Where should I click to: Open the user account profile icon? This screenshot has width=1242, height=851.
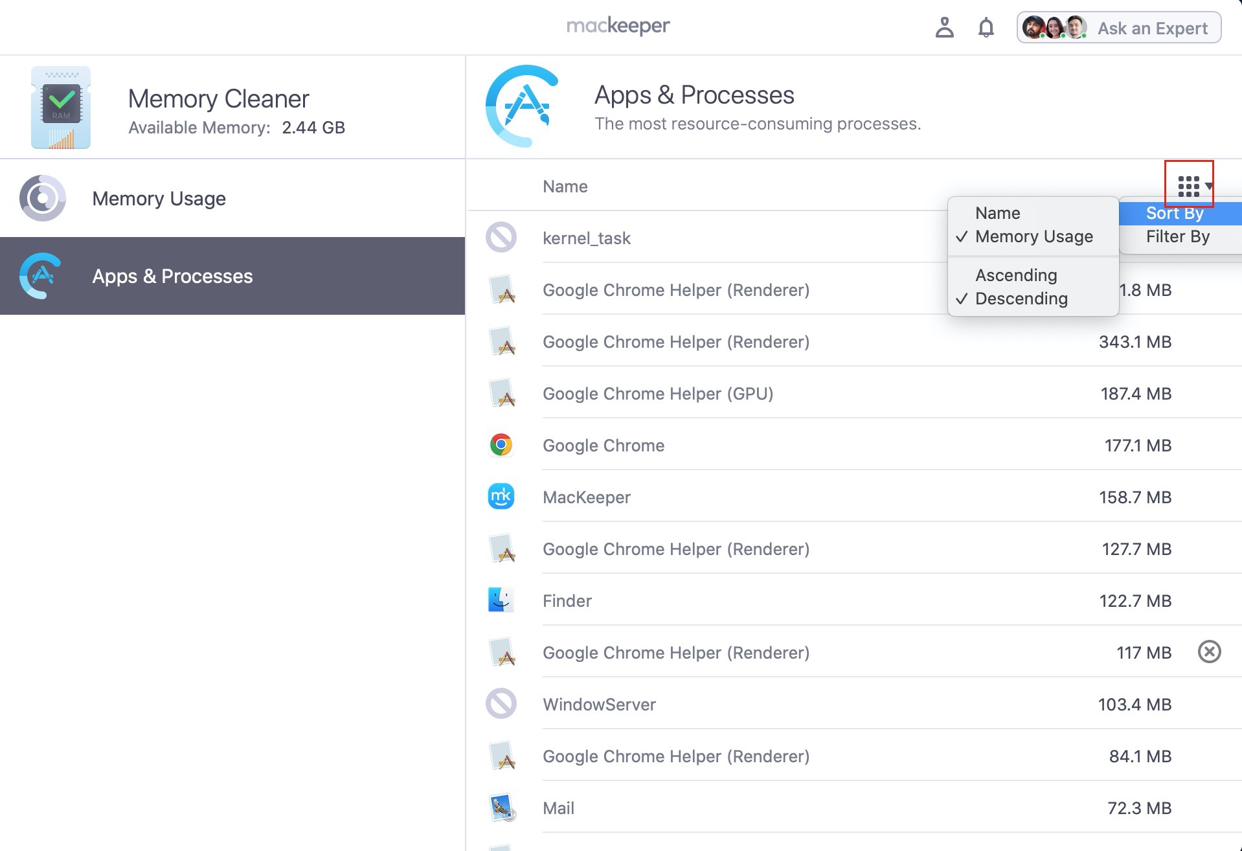click(x=944, y=27)
